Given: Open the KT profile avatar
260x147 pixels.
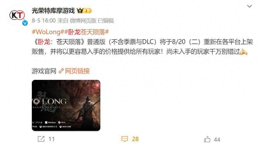Looking at the screenshot, I should [x=17, y=15].
